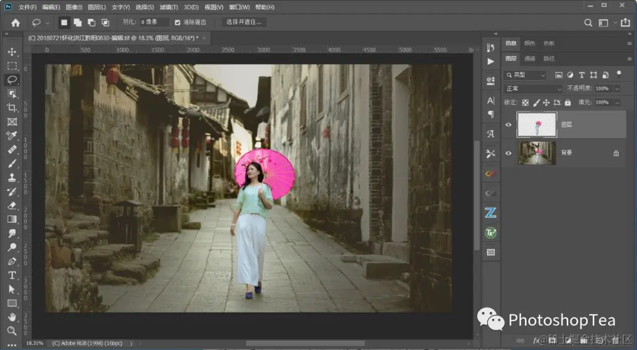Screen dimensions: 637x350
Task: Select the Eraser tool
Action: pyautogui.click(x=12, y=206)
